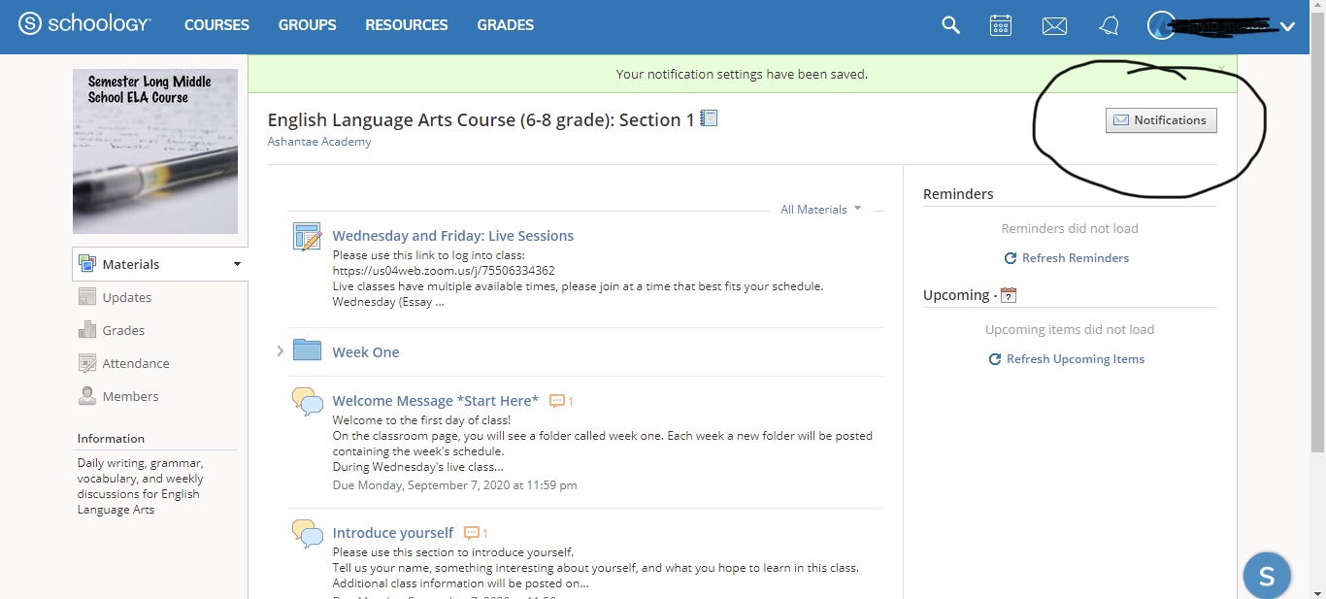Dismiss the notification saved banner
The image size is (1326, 599).
point(1221,67)
